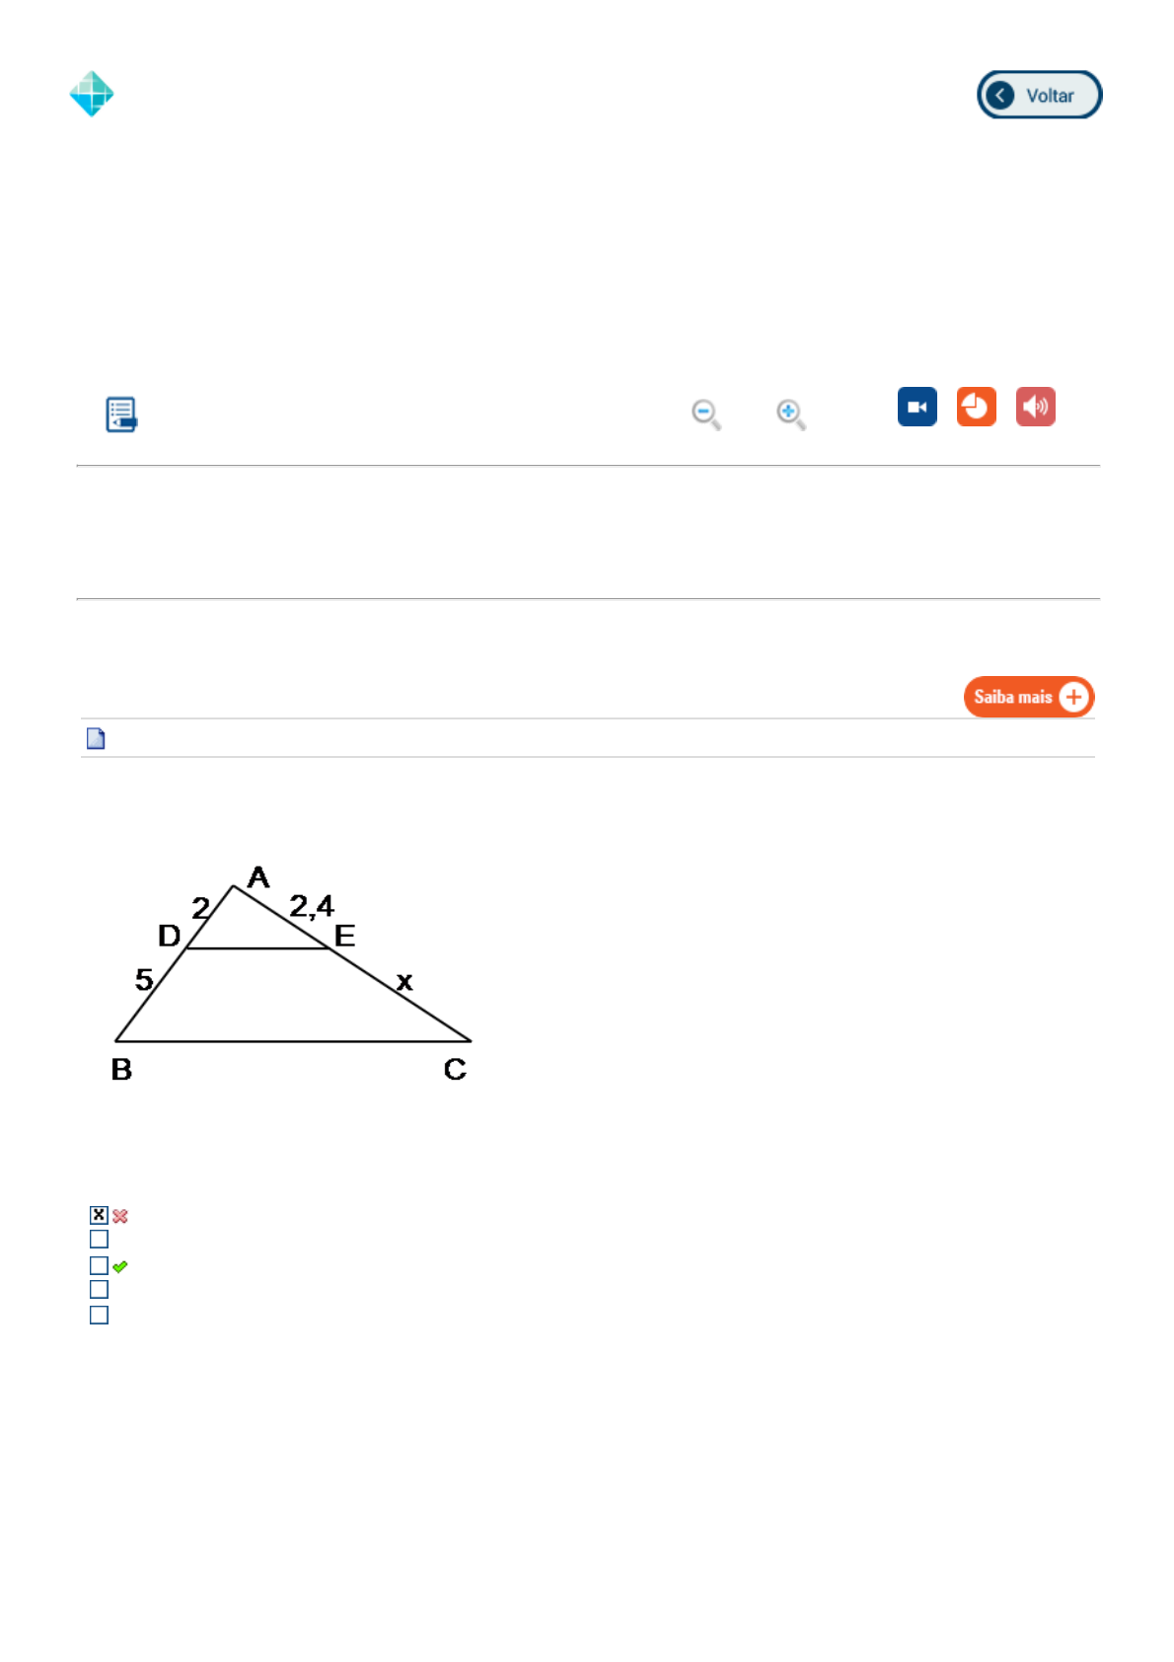Open the notes list icon

click(x=121, y=415)
